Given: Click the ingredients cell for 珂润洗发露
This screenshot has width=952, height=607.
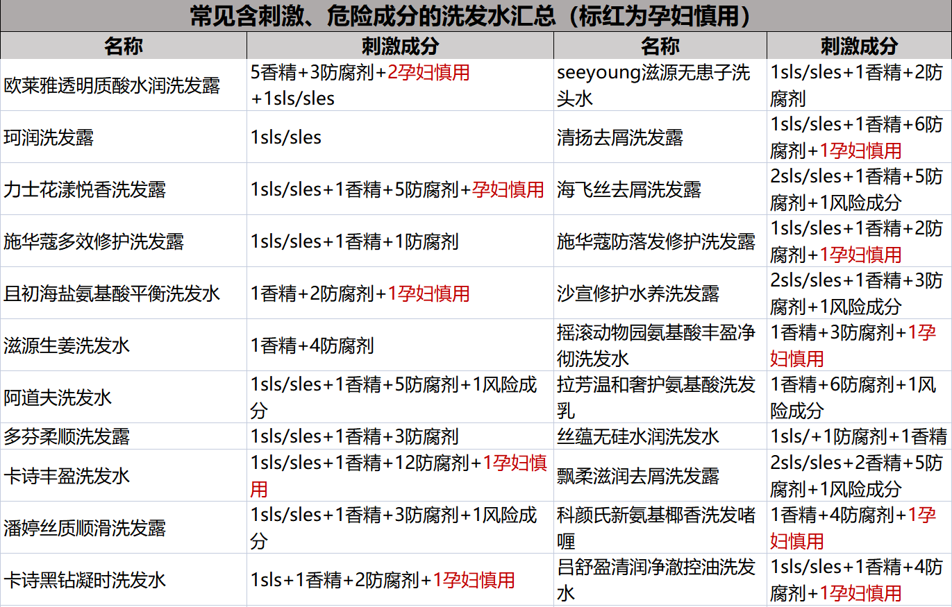Looking at the screenshot, I should [x=401, y=137].
